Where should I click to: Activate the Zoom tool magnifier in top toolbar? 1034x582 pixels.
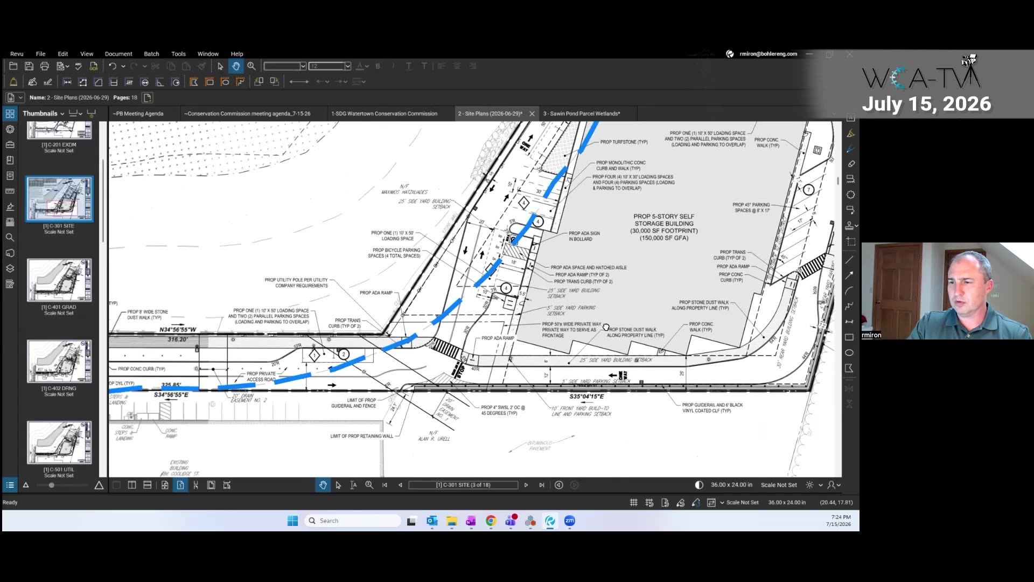tap(251, 66)
